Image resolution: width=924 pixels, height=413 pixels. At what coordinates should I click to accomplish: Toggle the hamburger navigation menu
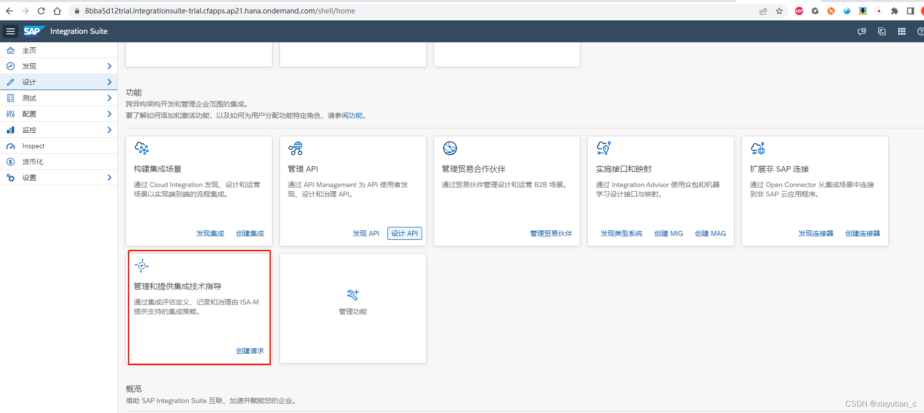tap(10, 31)
